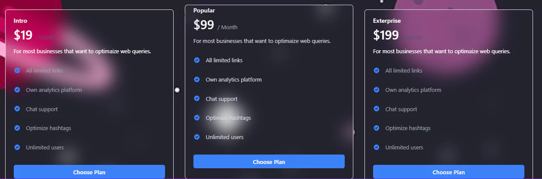Screen dimensions: 542x179
Task: Click the Choose Plan button in Exterprise card
Action: point(449,172)
